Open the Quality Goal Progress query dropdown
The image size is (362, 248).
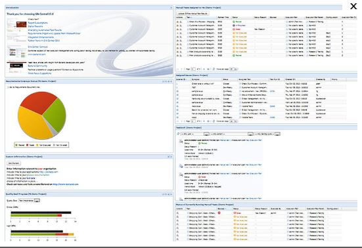tap(29, 201)
